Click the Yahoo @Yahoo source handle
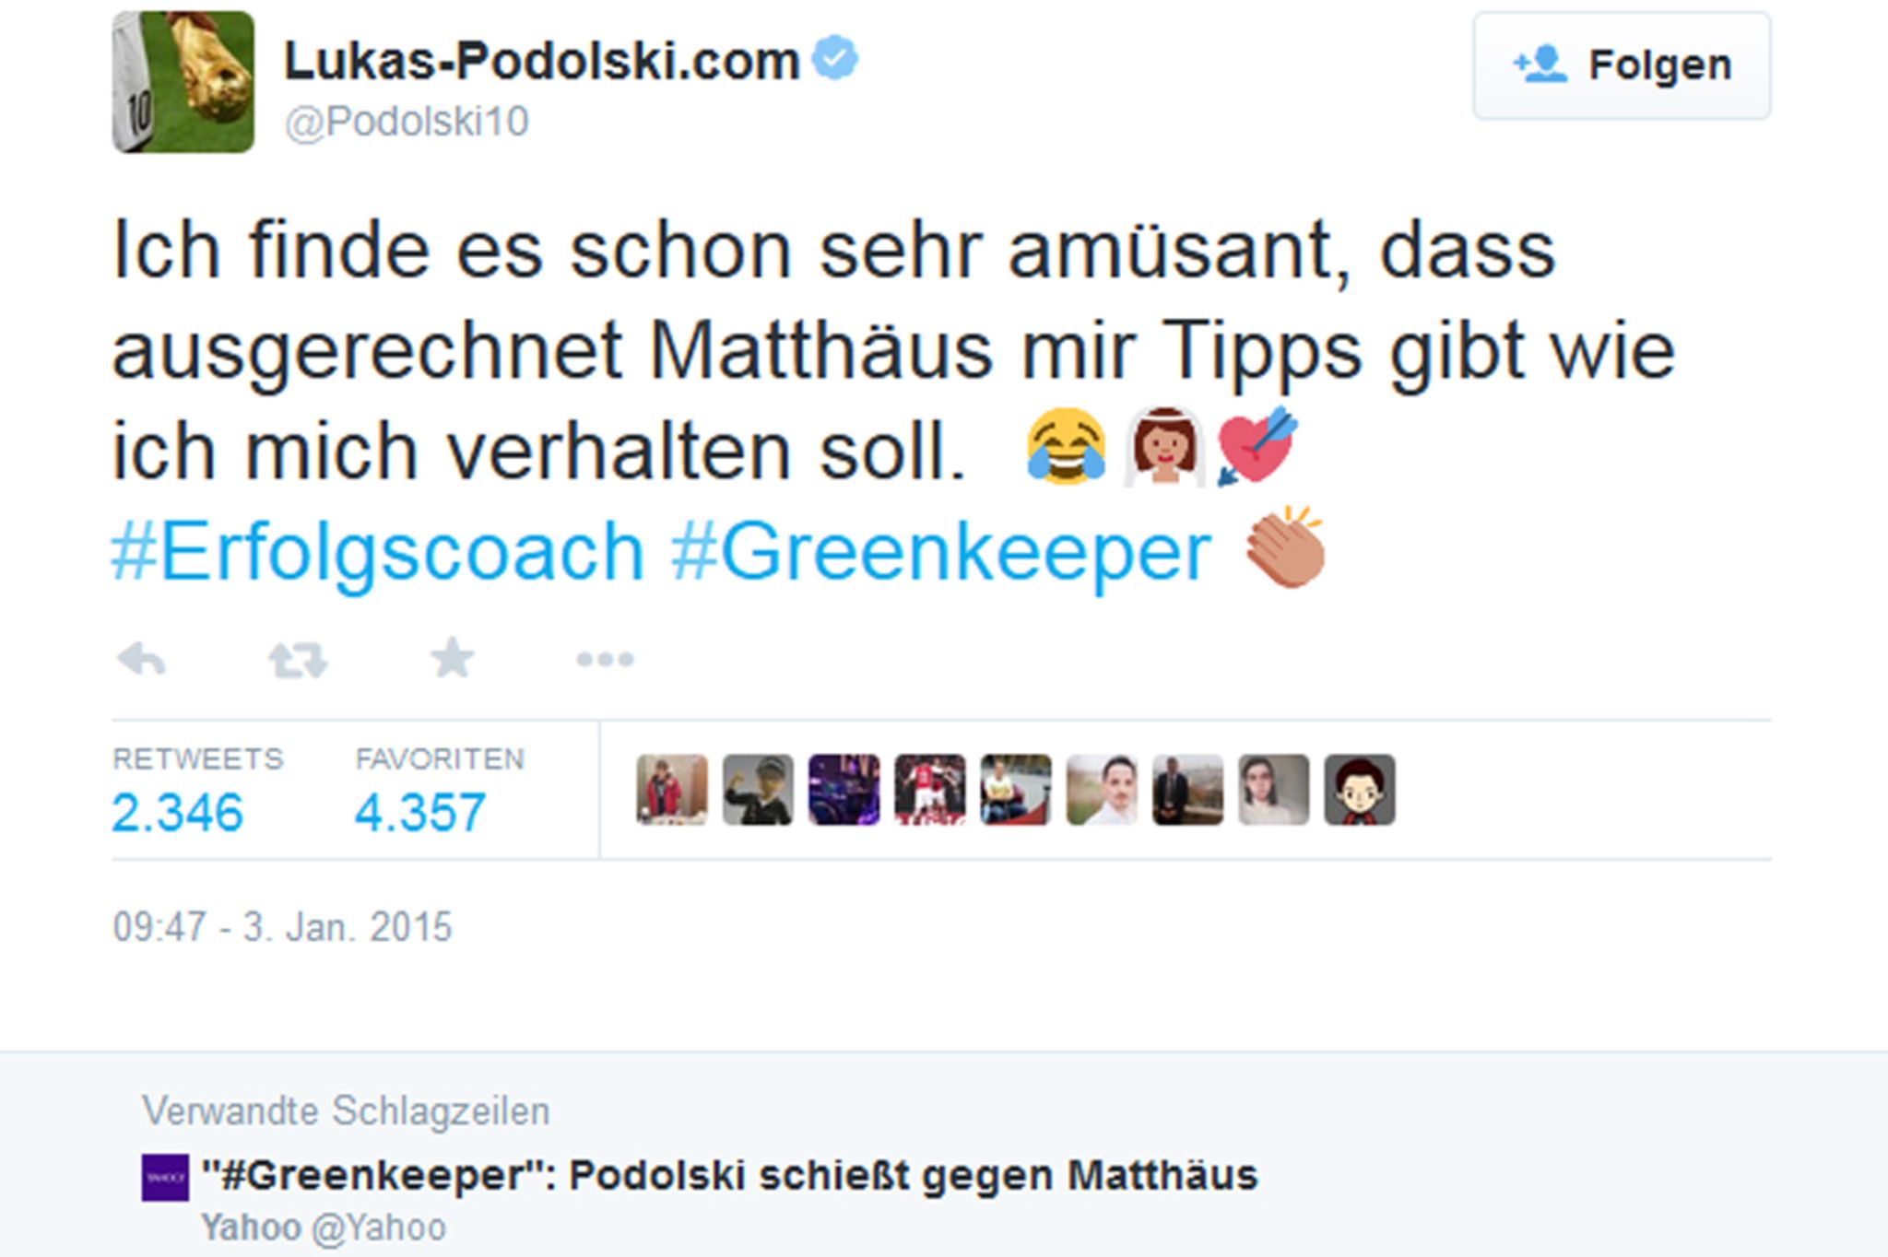The image size is (1888, 1257). click(x=324, y=1228)
